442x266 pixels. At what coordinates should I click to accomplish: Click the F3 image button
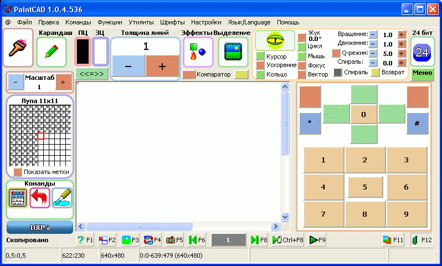click(x=130, y=240)
